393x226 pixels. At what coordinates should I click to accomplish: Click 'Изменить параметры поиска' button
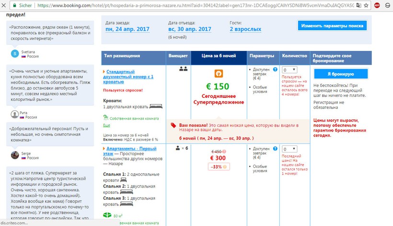[x=333, y=26]
